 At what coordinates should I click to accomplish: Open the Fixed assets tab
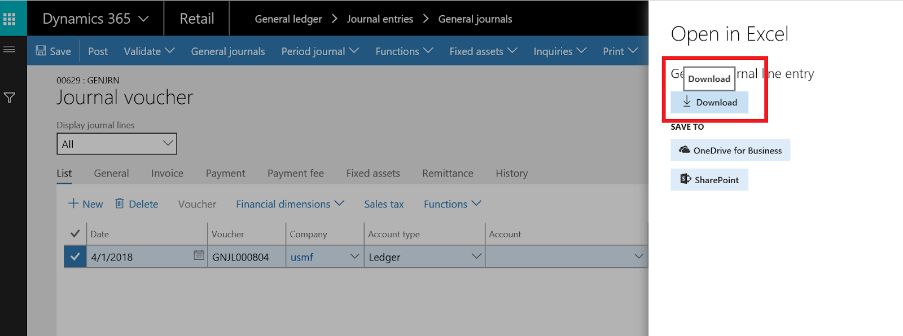pos(373,174)
